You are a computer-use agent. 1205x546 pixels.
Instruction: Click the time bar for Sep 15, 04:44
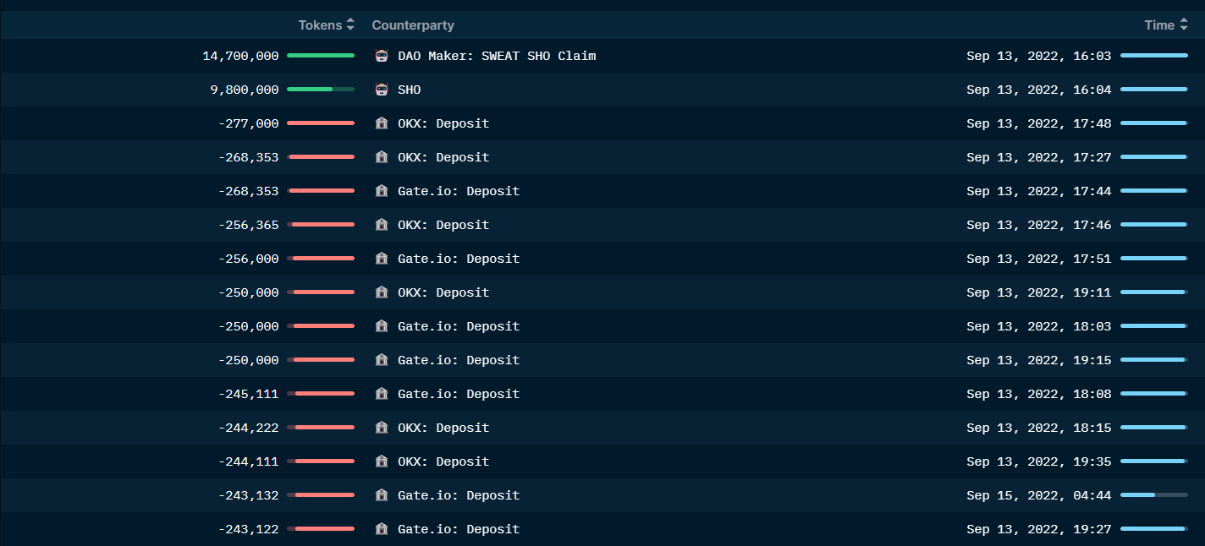point(1153,494)
